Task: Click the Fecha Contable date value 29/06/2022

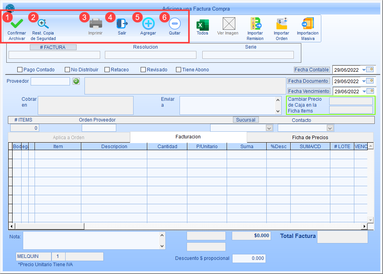Action: pyautogui.click(x=346, y=70)
